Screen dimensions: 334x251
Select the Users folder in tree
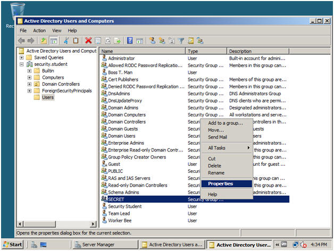click(x=48, y=97)
